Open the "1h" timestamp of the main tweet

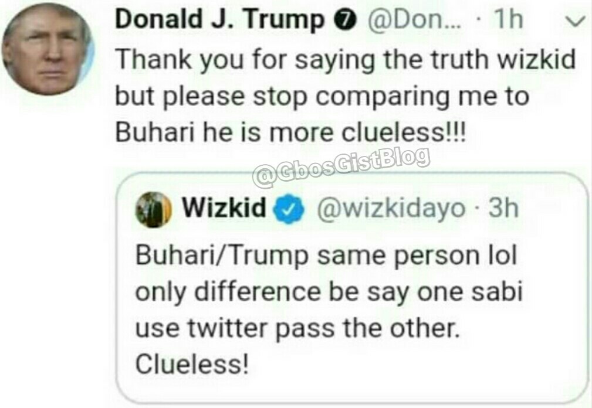click(x=507, y=21)
